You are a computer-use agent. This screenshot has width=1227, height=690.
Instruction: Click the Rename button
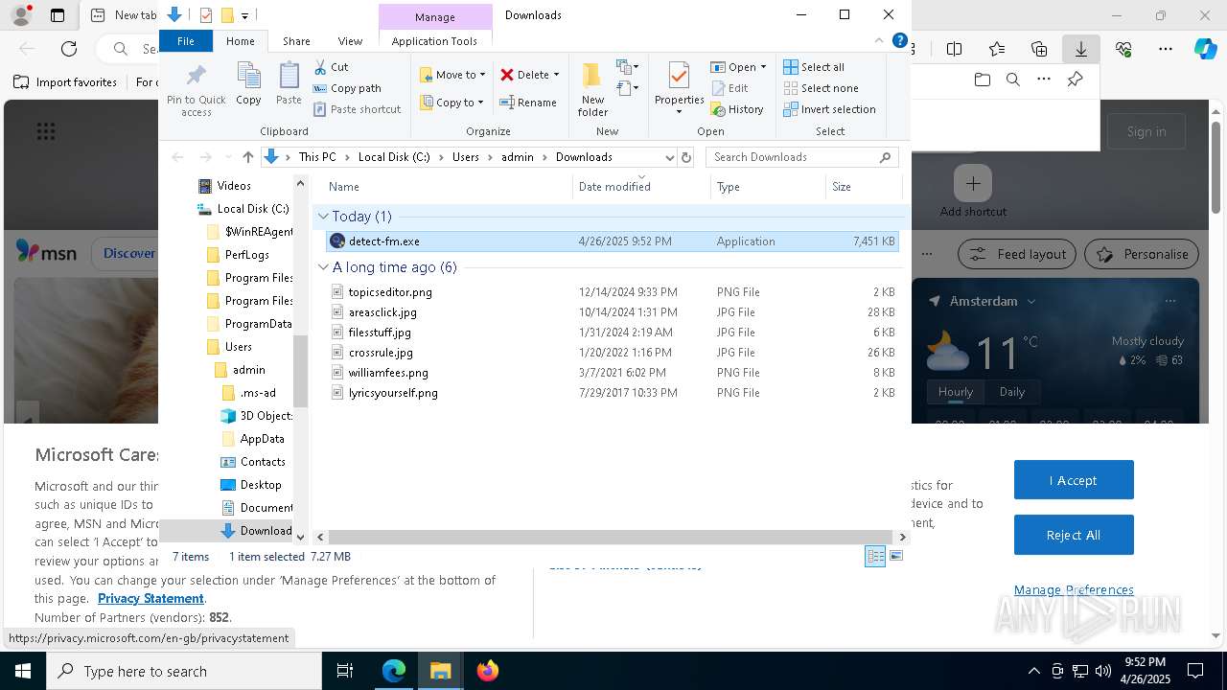528,103
